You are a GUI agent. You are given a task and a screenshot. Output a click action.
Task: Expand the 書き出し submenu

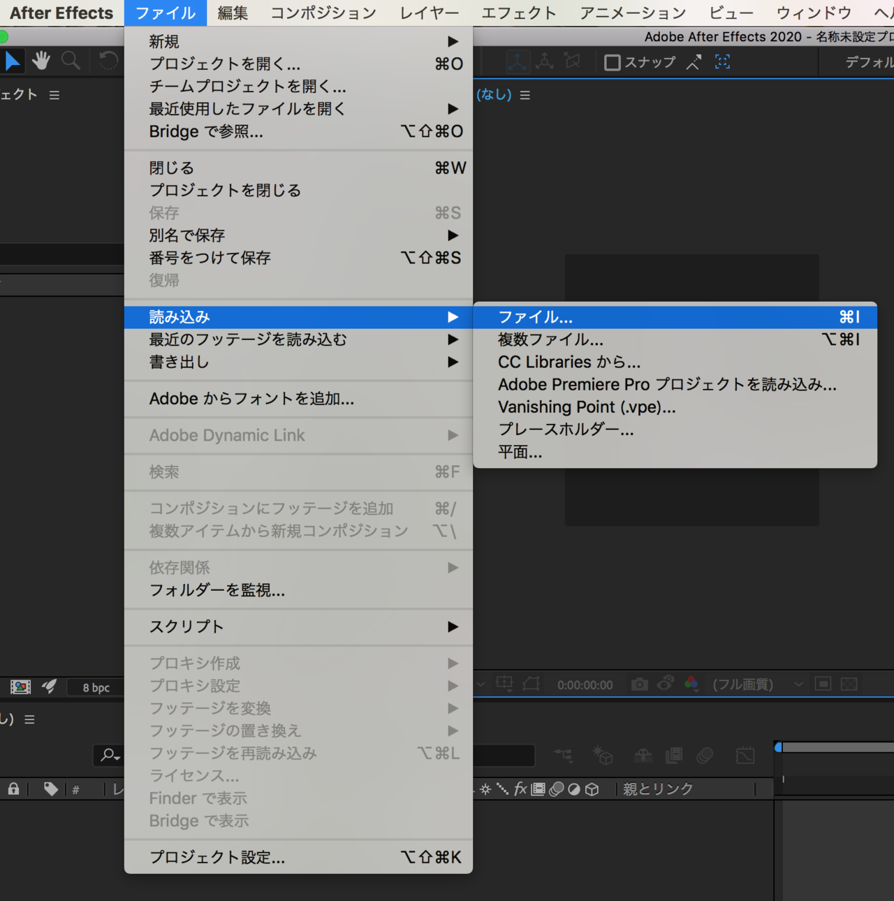pos(298,362)
